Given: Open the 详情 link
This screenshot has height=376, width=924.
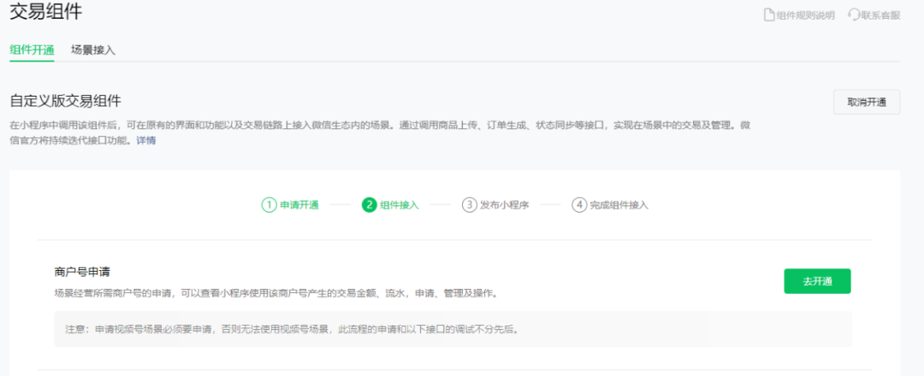Looking at the screenshot, I should coord(146,141).
